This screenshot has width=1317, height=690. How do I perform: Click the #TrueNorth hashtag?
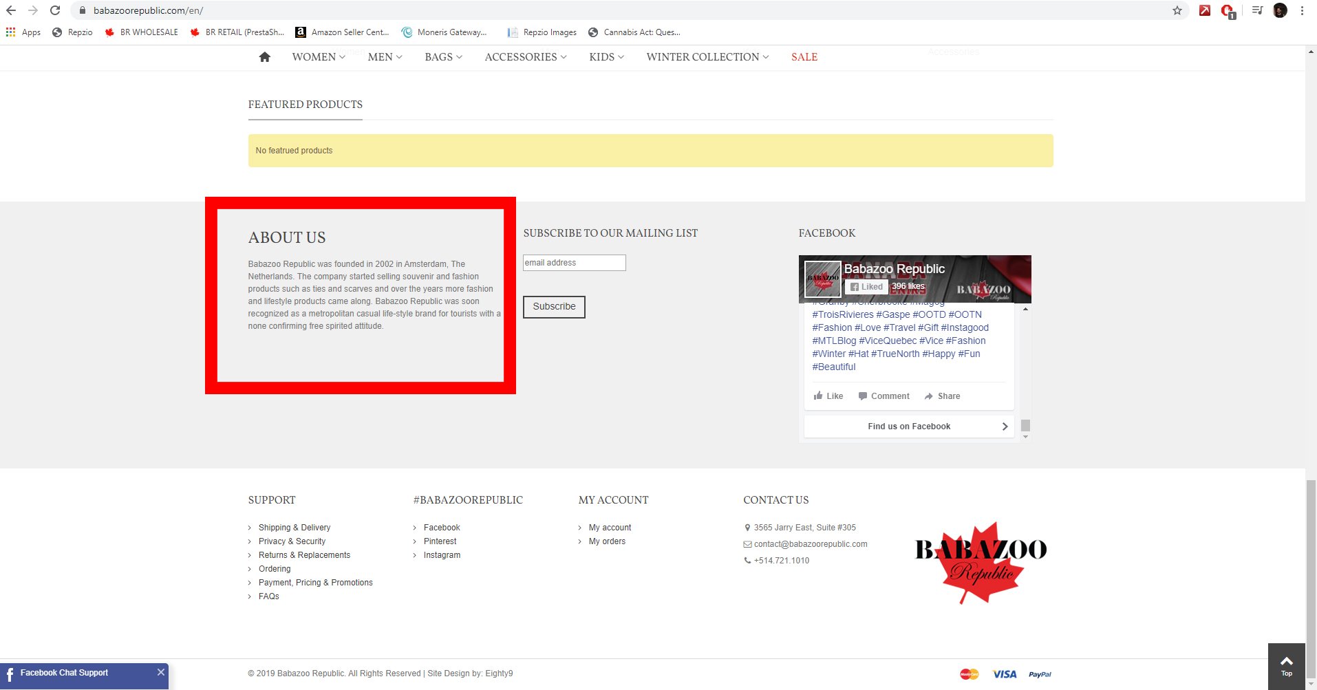tap(895, 354)
